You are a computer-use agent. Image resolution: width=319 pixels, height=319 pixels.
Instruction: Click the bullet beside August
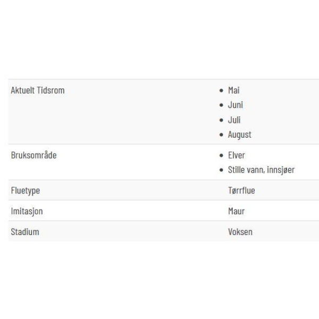pyautogui.click(x=221, y=135)
